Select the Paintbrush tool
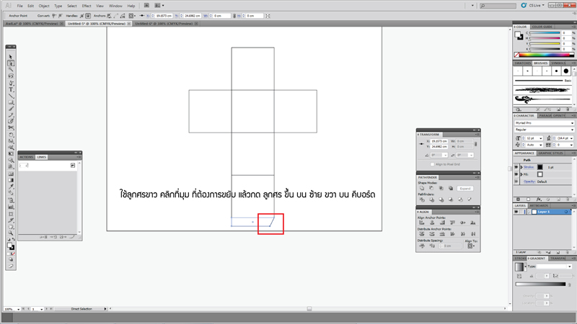Screen dimensions: 577x324 click(x=11, y=109)
